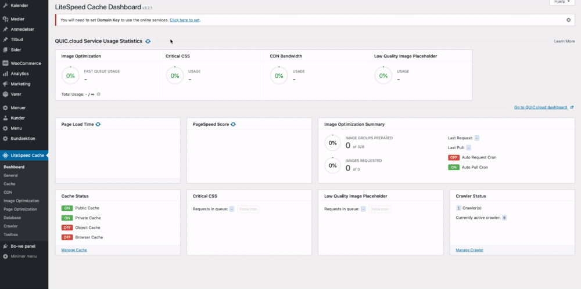Open the Manage Cache link
Image resolution: width=581 pixels, height=289 pixels.
click(x=74, y=250)
